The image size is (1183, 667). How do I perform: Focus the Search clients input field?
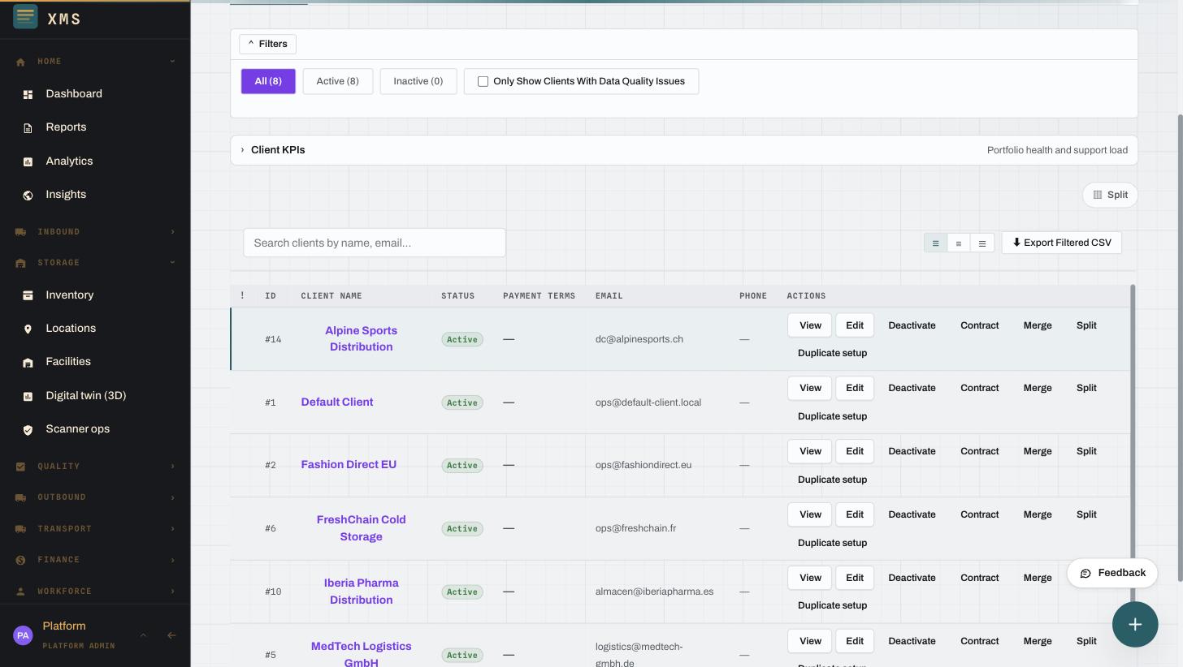point(375,243)
